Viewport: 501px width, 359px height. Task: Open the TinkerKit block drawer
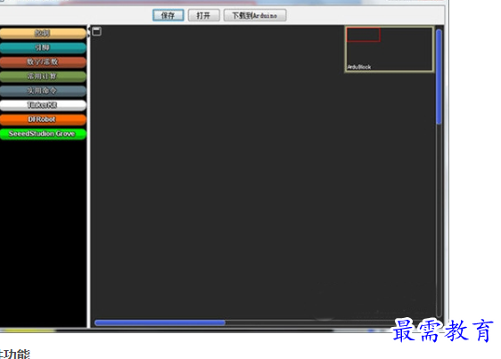coord(43,105)
